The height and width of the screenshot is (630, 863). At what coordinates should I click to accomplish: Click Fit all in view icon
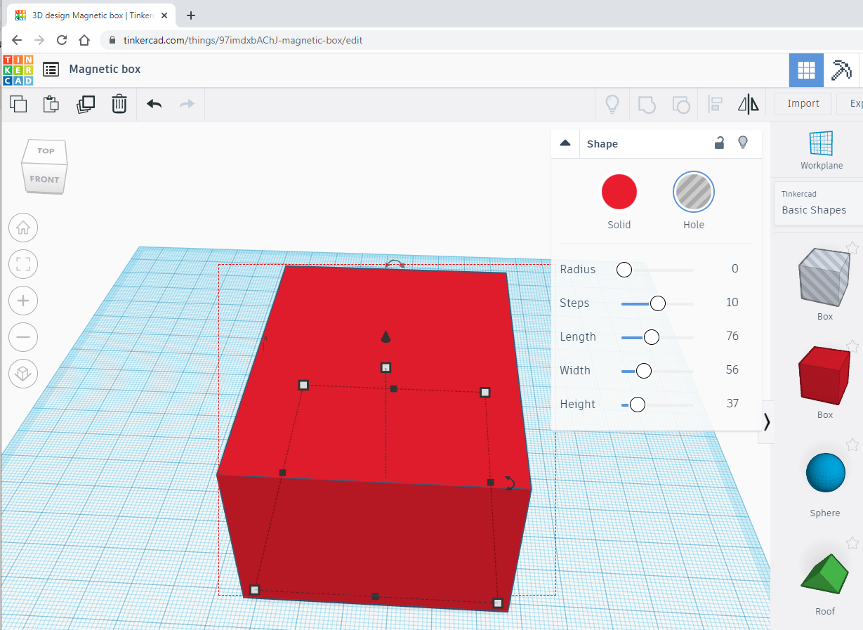point(23,264)
